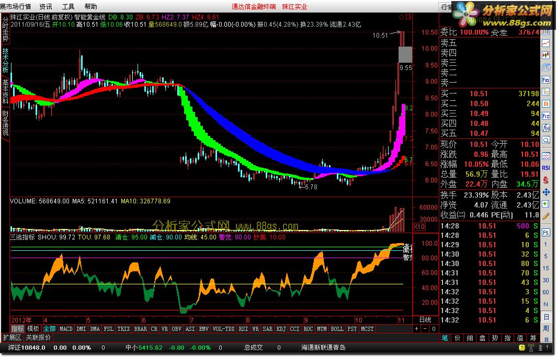Select the MACD indicator tab
This screenshot has width=557, height=357.
click(66, 329)
